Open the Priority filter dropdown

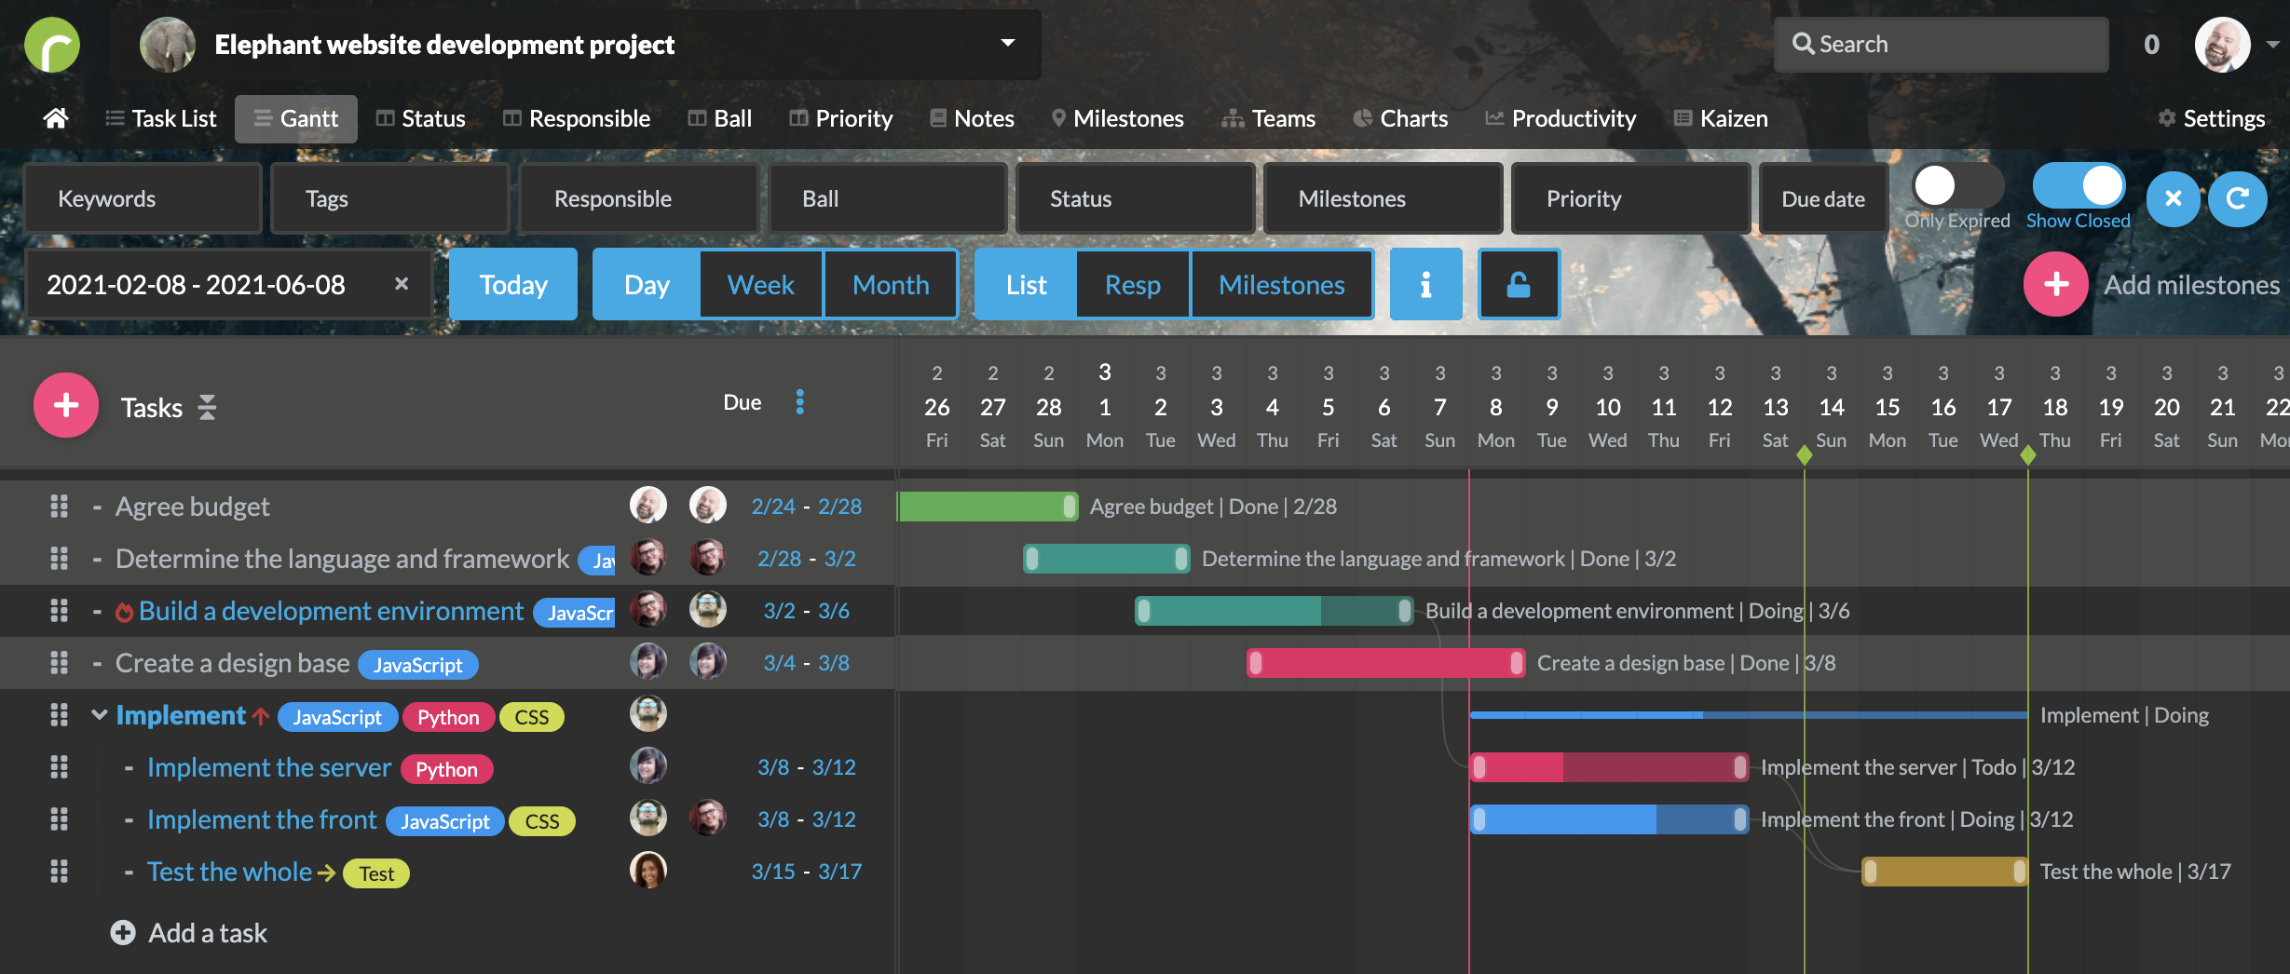point(1631,198)
